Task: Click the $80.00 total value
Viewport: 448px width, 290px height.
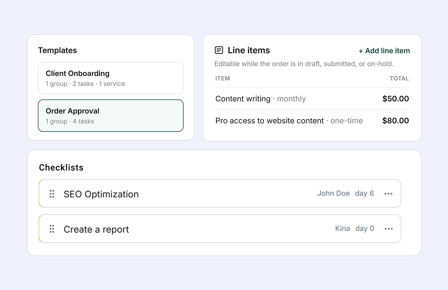Action: pos(396,121)
